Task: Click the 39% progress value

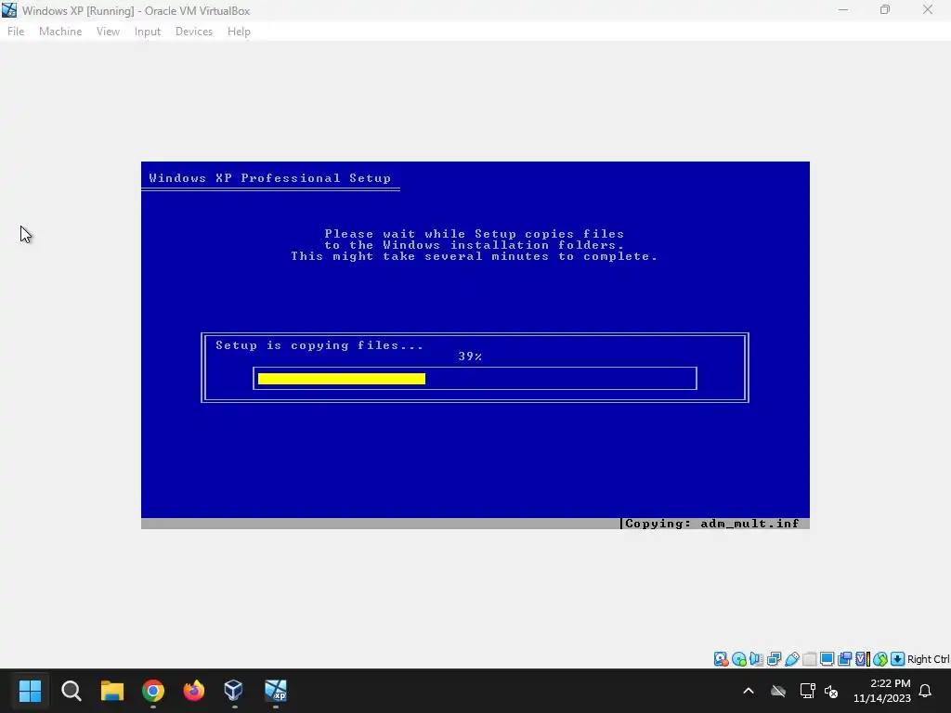Action: click(x=470, y=356)
